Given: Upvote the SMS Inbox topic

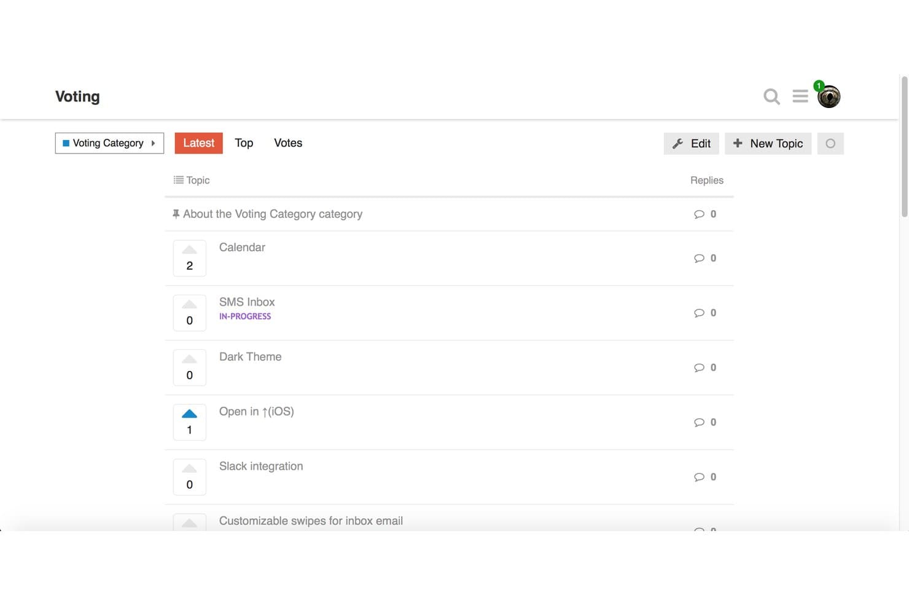Looking at the screenshot, I should tap(189, 305).
